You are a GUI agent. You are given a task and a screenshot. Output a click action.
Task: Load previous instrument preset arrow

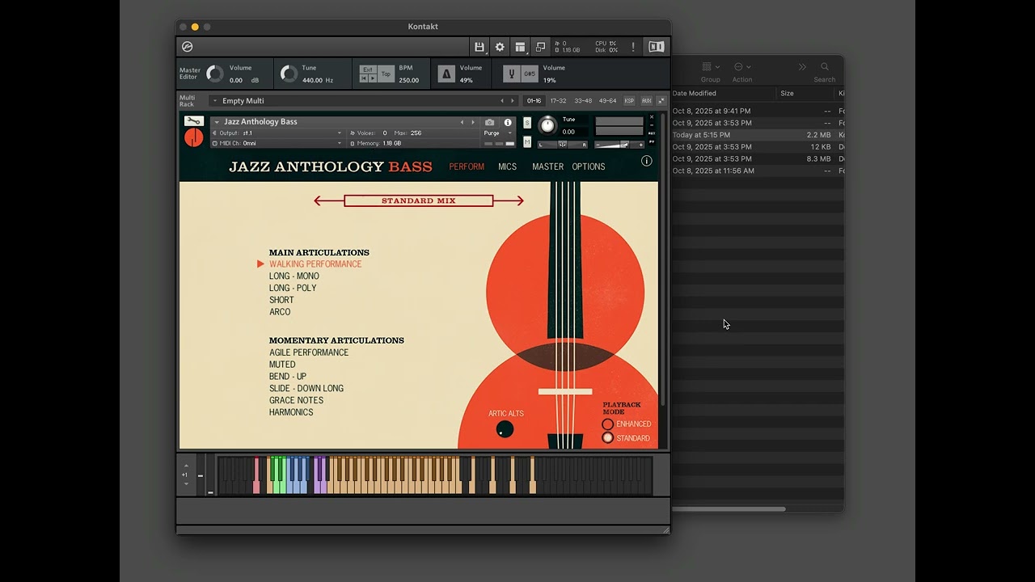[463, 122]
